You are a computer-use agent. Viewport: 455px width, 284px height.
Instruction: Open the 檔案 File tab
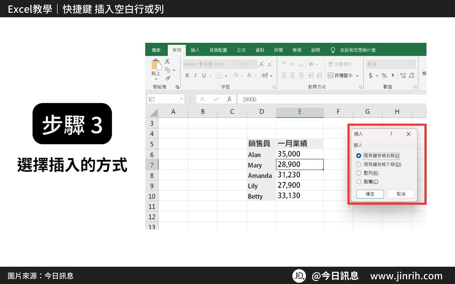coord(156,50)
